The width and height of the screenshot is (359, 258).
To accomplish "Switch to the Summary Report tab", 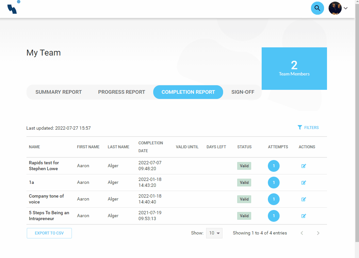I will (x=58, y=92).
